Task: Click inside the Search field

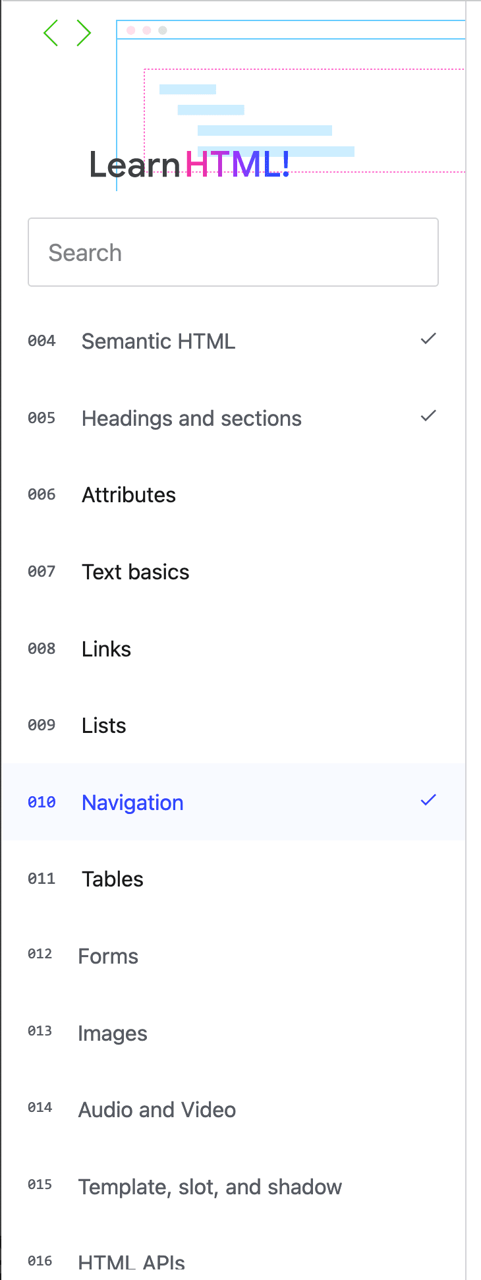Action: coord(233,252)
